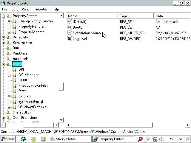
Task: Click the State key folder icon
Action: [x=14, y=91]
